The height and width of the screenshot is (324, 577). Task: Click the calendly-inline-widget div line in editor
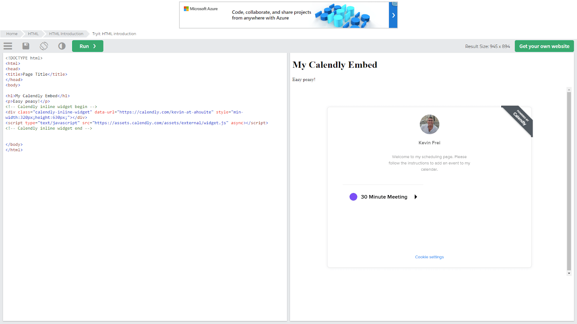(x=124, y=115)
